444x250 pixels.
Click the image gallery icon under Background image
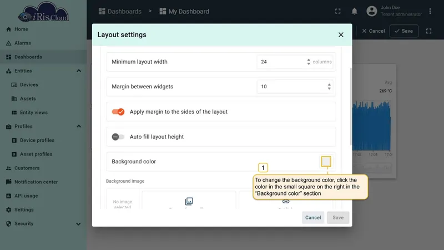click(x=189, y=201)
